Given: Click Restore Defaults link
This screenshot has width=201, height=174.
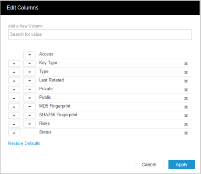Looking at the screenshot, I should (24, 143).
